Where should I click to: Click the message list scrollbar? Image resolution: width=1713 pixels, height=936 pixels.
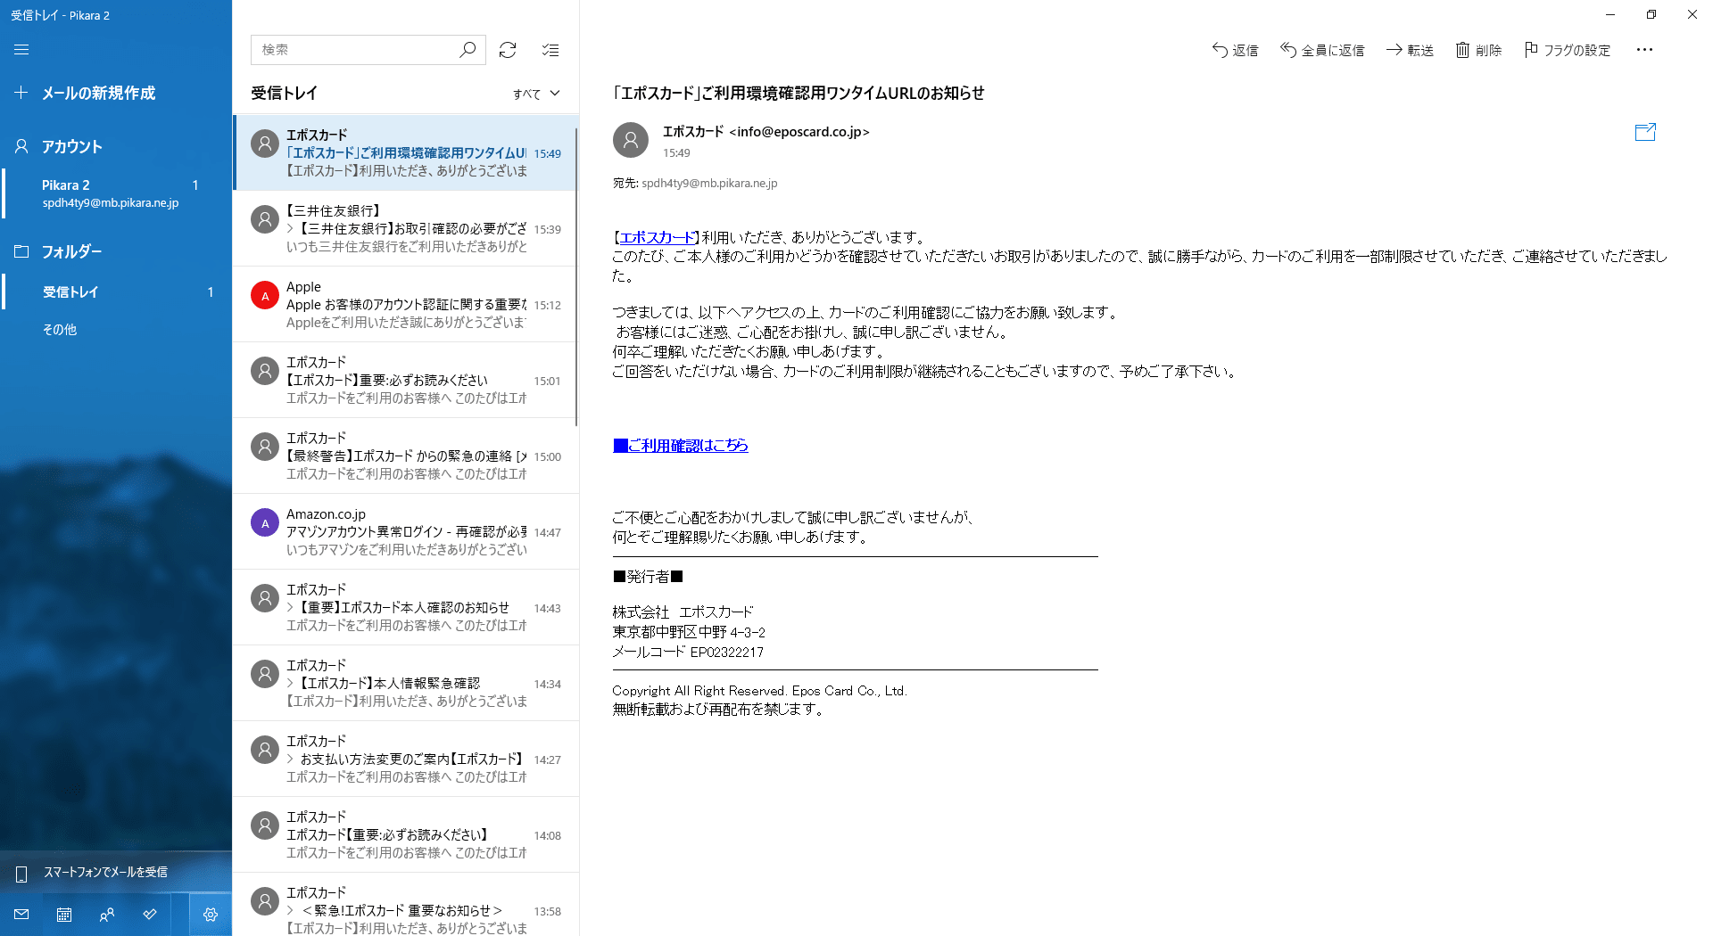coord(576,276)
